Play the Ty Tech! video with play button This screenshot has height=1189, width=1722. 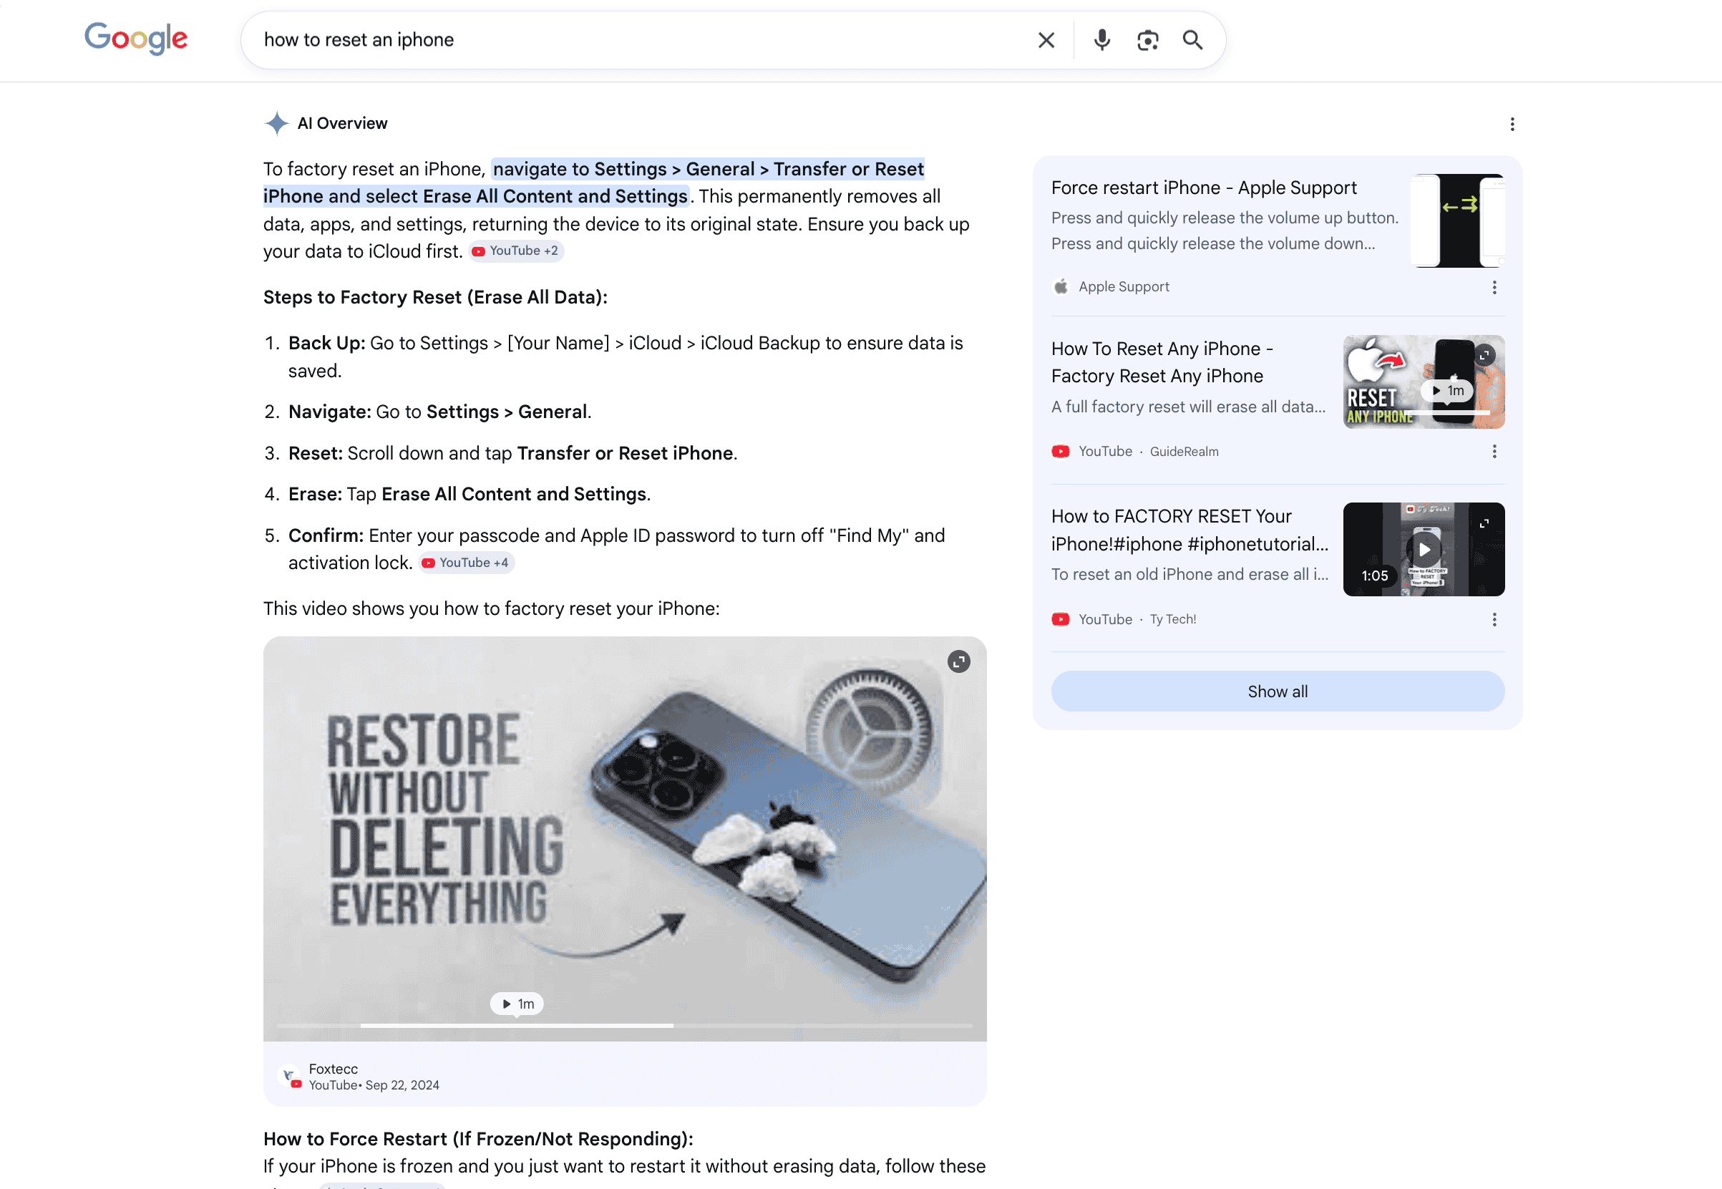click(x=1424, y=550)
